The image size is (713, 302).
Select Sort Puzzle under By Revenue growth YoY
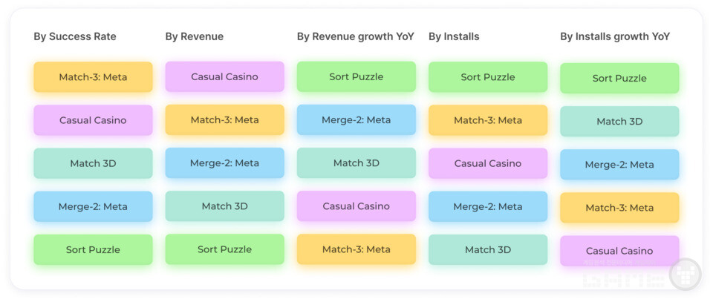pos(356,77)
